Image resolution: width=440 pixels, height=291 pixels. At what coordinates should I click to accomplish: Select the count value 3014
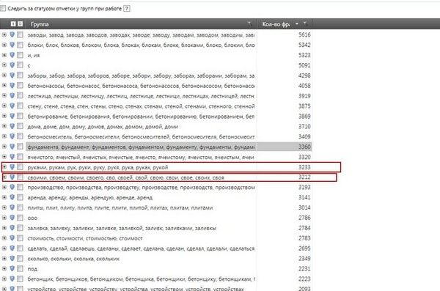pos(304,207)
